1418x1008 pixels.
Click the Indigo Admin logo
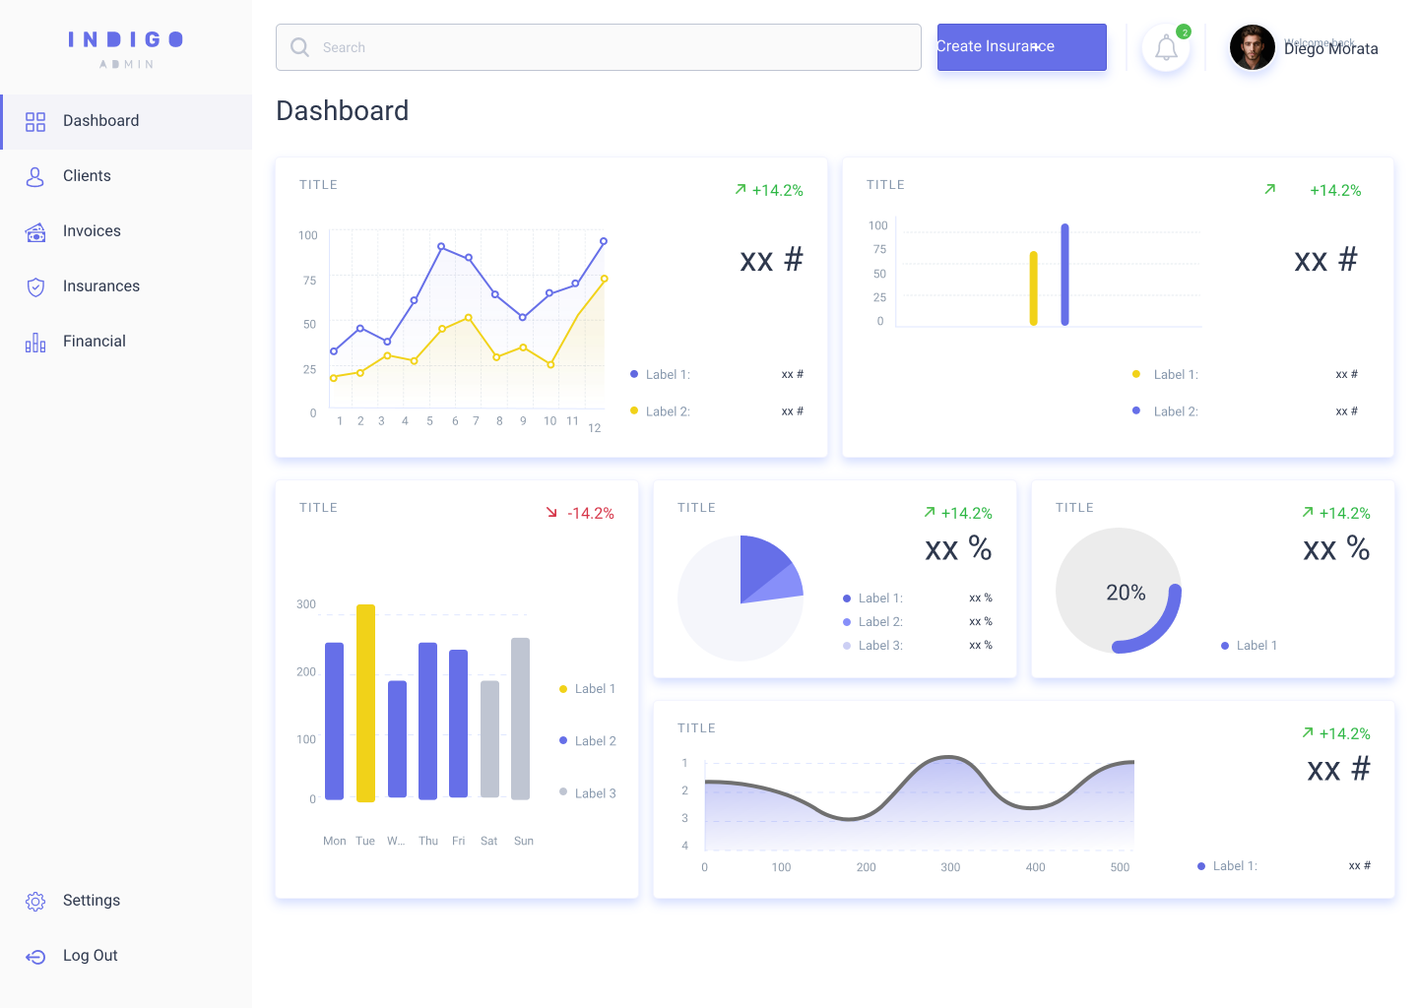[126, 48]
